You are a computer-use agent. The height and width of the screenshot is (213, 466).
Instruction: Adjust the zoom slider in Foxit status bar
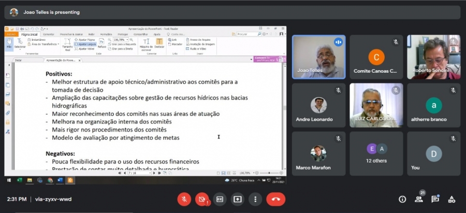tap(269, 173)
